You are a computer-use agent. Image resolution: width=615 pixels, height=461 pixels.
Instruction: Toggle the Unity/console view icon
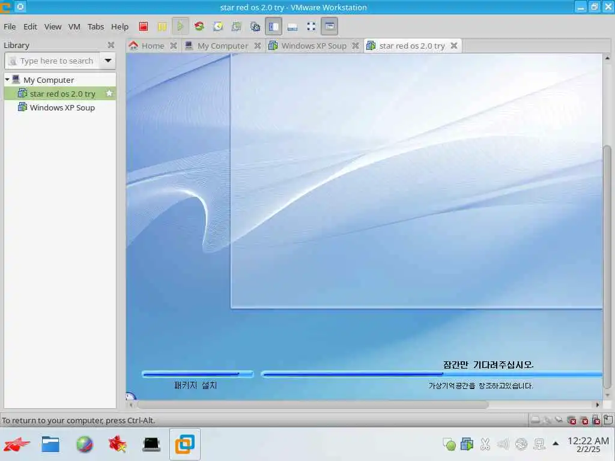tap(330, 26)
